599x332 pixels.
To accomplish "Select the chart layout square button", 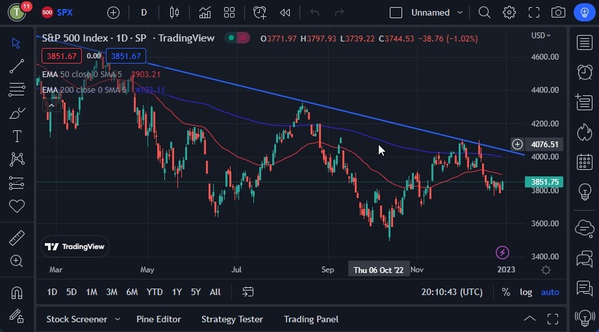I will (396, 12).
